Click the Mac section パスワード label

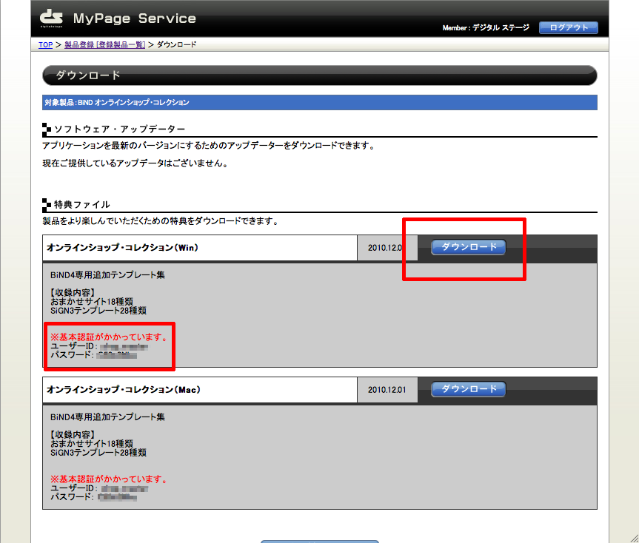(72, 497)
